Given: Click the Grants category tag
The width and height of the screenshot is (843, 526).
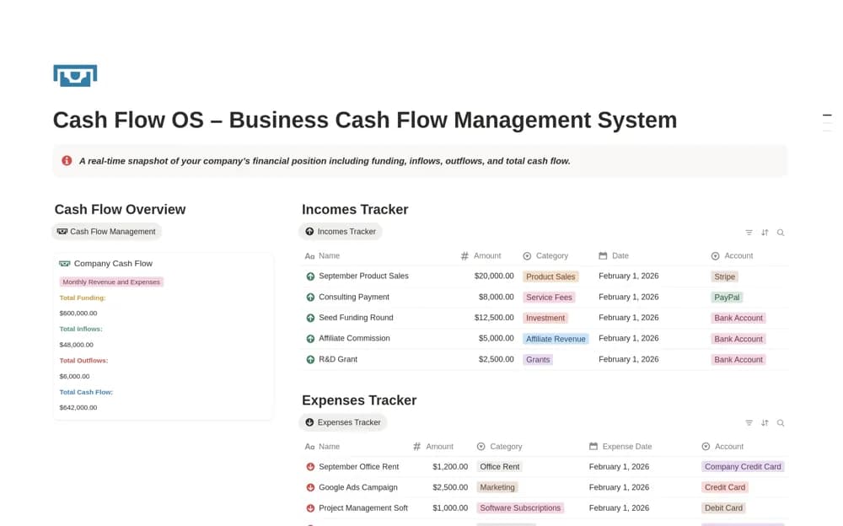Looking at the screenshot, I should (538, 359).
